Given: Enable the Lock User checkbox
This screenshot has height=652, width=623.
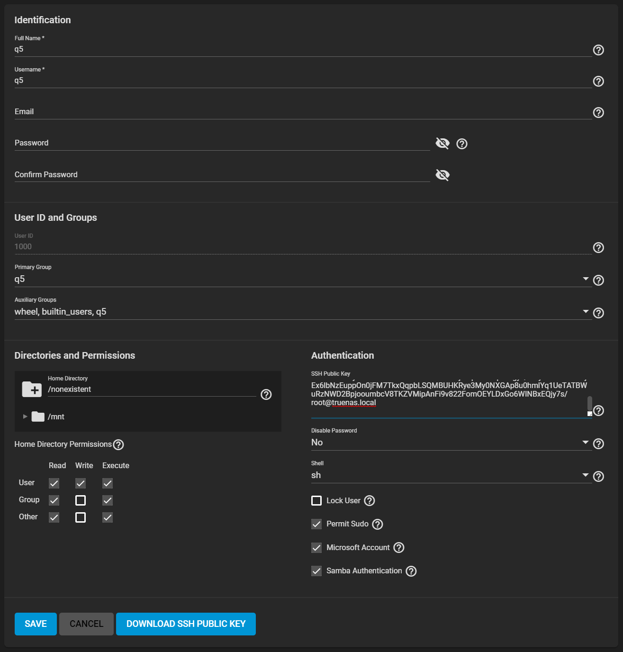Looking at the screenshot, I should coord(316,500).
